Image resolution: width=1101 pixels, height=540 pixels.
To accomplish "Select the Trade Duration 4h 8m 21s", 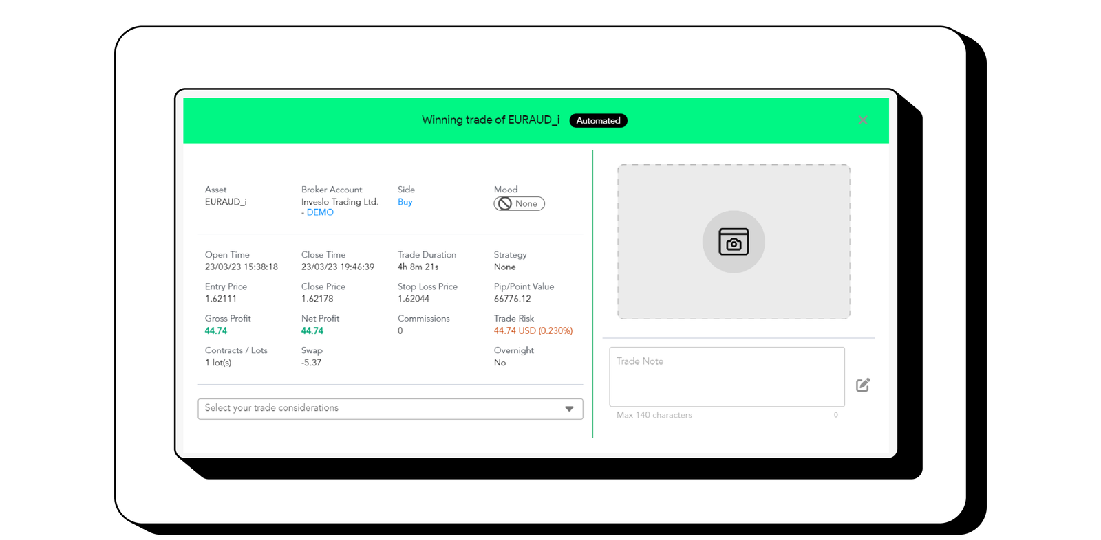I will 418,267.
